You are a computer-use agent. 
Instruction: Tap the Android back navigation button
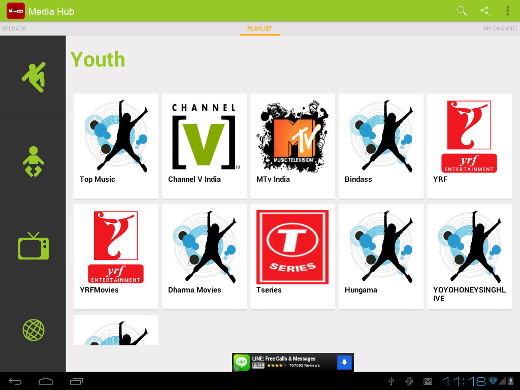pyautogui.click(x=15, y=381)
